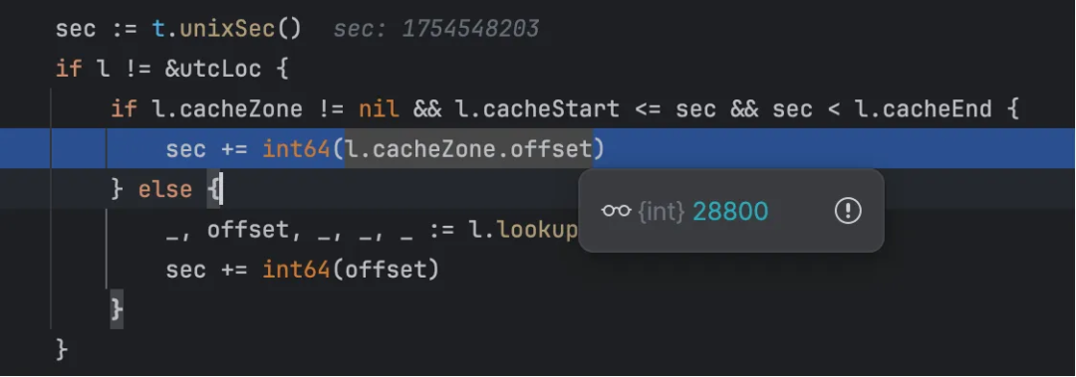The width and height of the screenshot is (1076, 377).
Task: Click the exclamation warning icon in tooltip
Action: (848, 211)
